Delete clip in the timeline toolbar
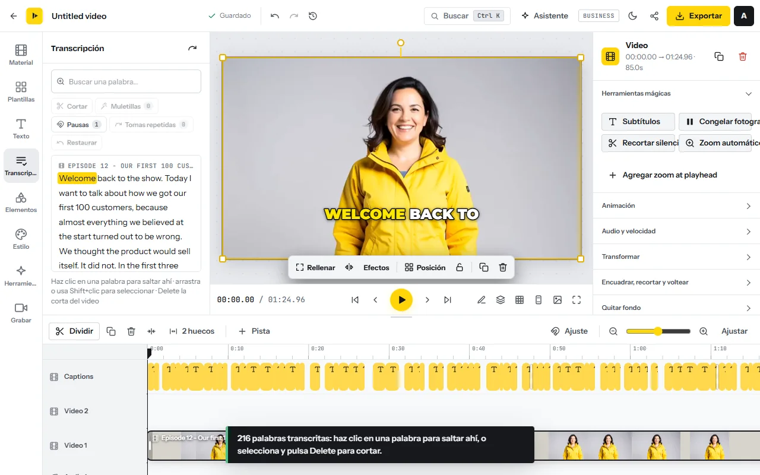The height and width of the screenshot is (475, 760). tap(131, 331)
